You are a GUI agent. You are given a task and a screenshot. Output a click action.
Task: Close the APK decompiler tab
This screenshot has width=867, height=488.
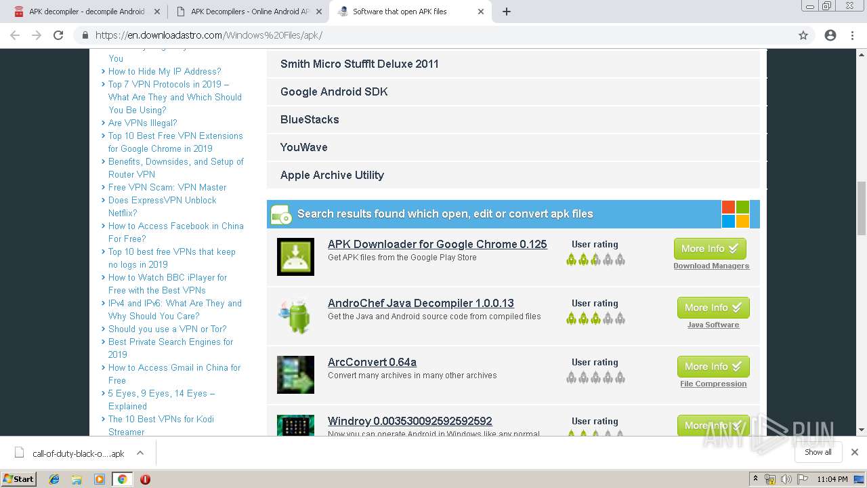tap(157, 12)
